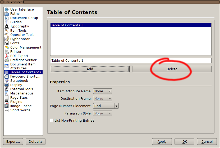Viewport: 220px width, 148px height.
Task: Expand the Page Number Placement dropdown
Action: click(x=106, y=106)
